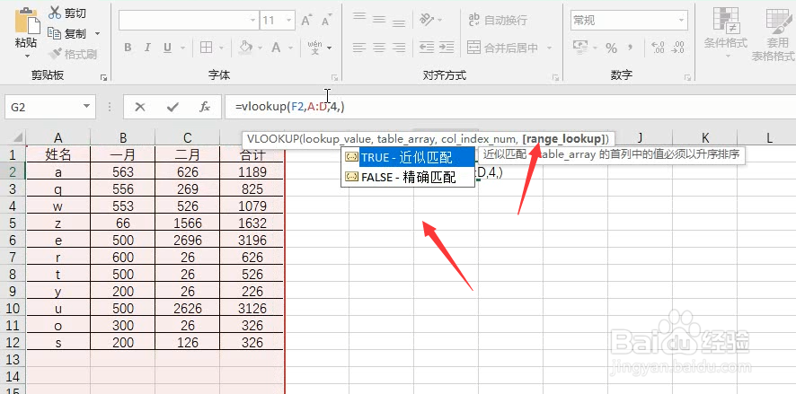Viewport: 796px width, 394px height.
Task: Click the phonetic guide wén icon
Action: point(315,48)
